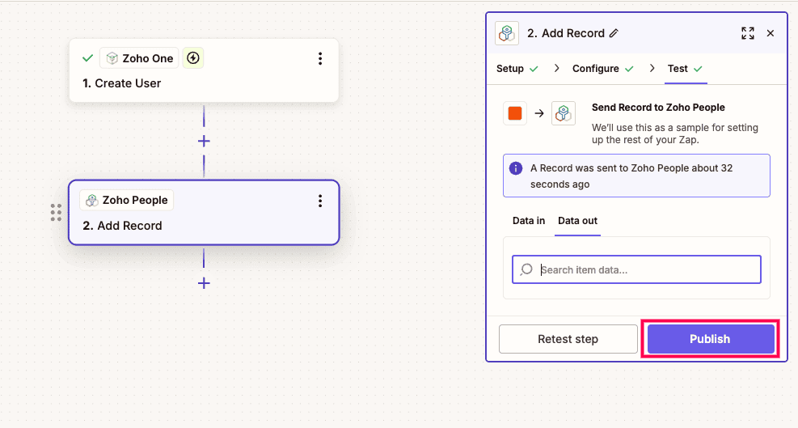Expand the step panel to full screen
Image resolution: width=798 pixels, height=428 pixels.
[748, 33]
